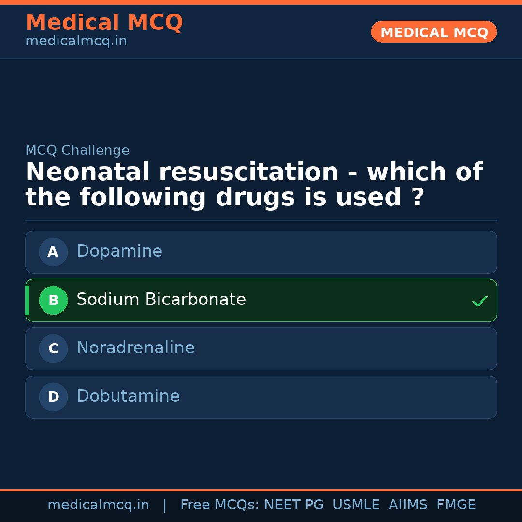
Task: Click the green highlight bar beside option B
Action: [x=27, y=300]
